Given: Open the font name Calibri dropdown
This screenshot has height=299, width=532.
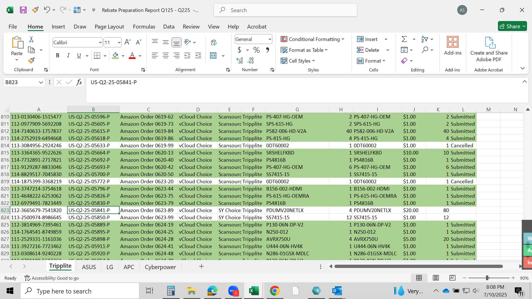Looking at the screenshot, I should coord(100,43).
